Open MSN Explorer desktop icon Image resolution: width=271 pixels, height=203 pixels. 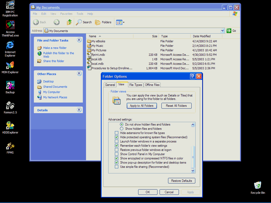[10, 67]
